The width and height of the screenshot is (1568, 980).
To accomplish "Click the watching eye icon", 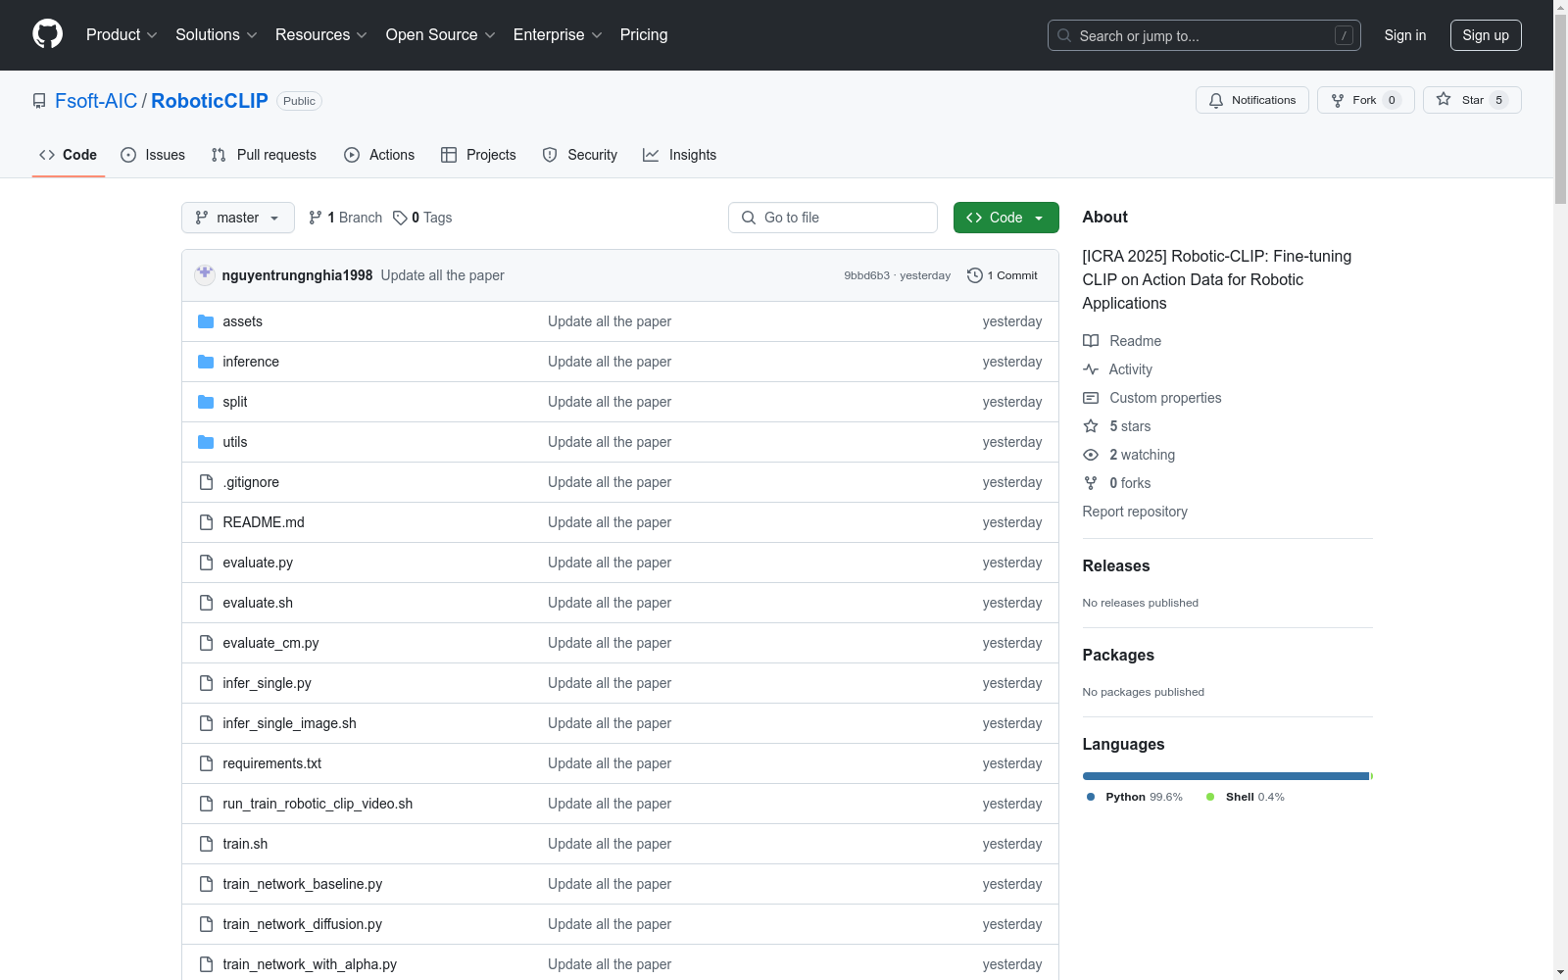I will (1091, 455).
